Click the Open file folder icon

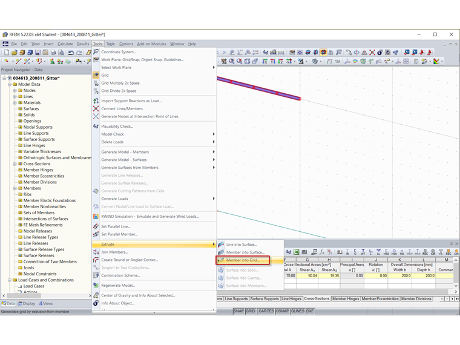pos(14,53)
